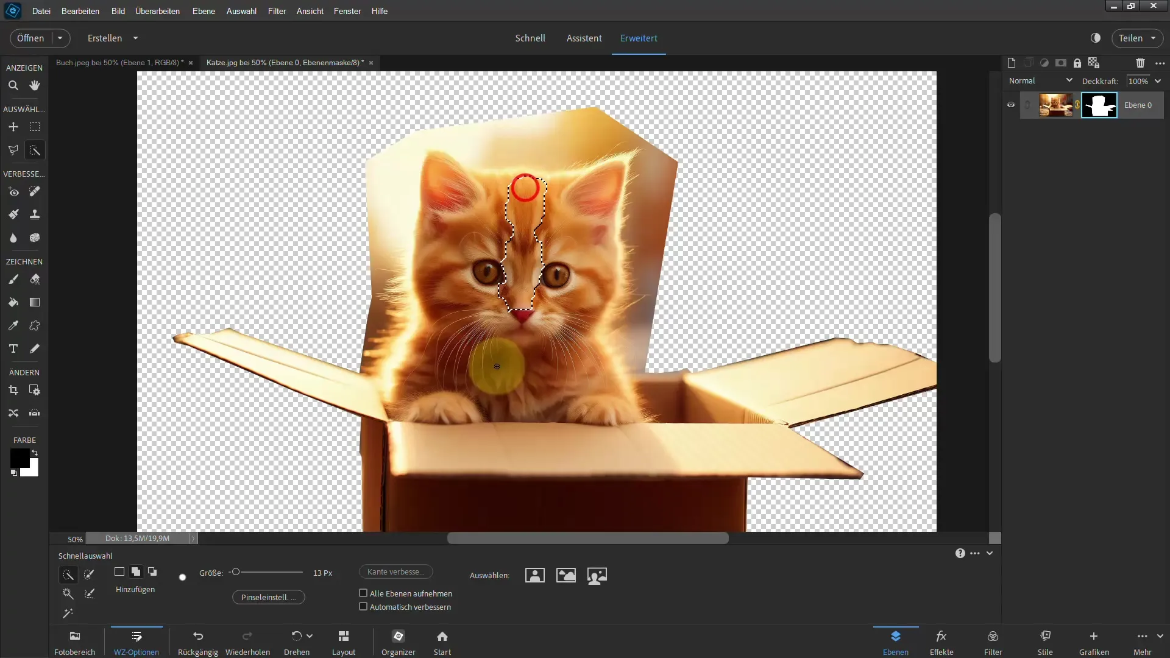Image resolution: width=1170 pixels, height=658 pixels.
Task: Select the Healing Brush tool
Action: tap(35, 191)
